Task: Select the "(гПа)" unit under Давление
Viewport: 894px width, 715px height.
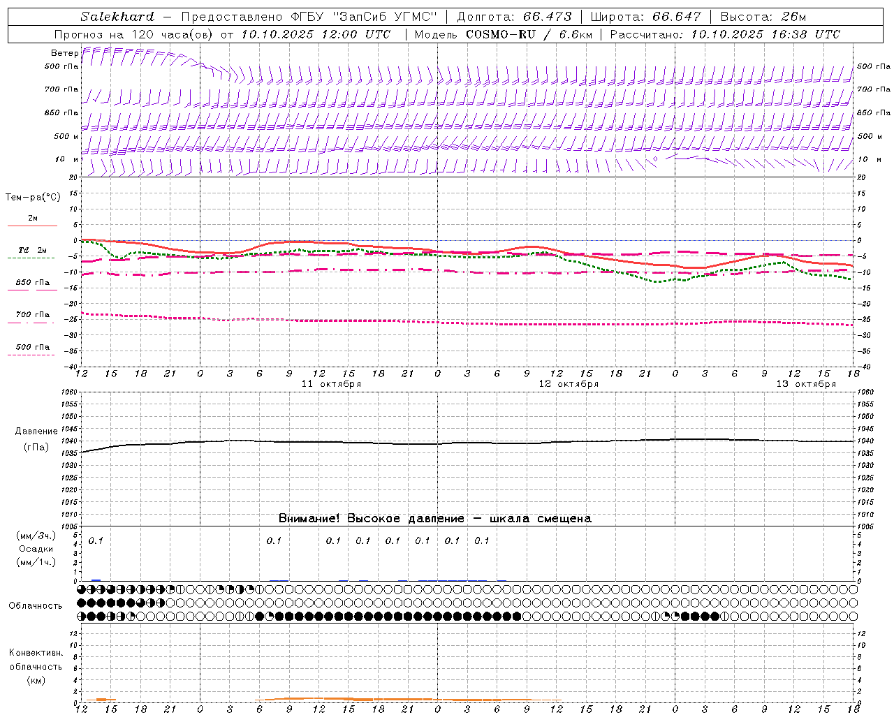Action: pyautogui.click(x=36, y=448)
